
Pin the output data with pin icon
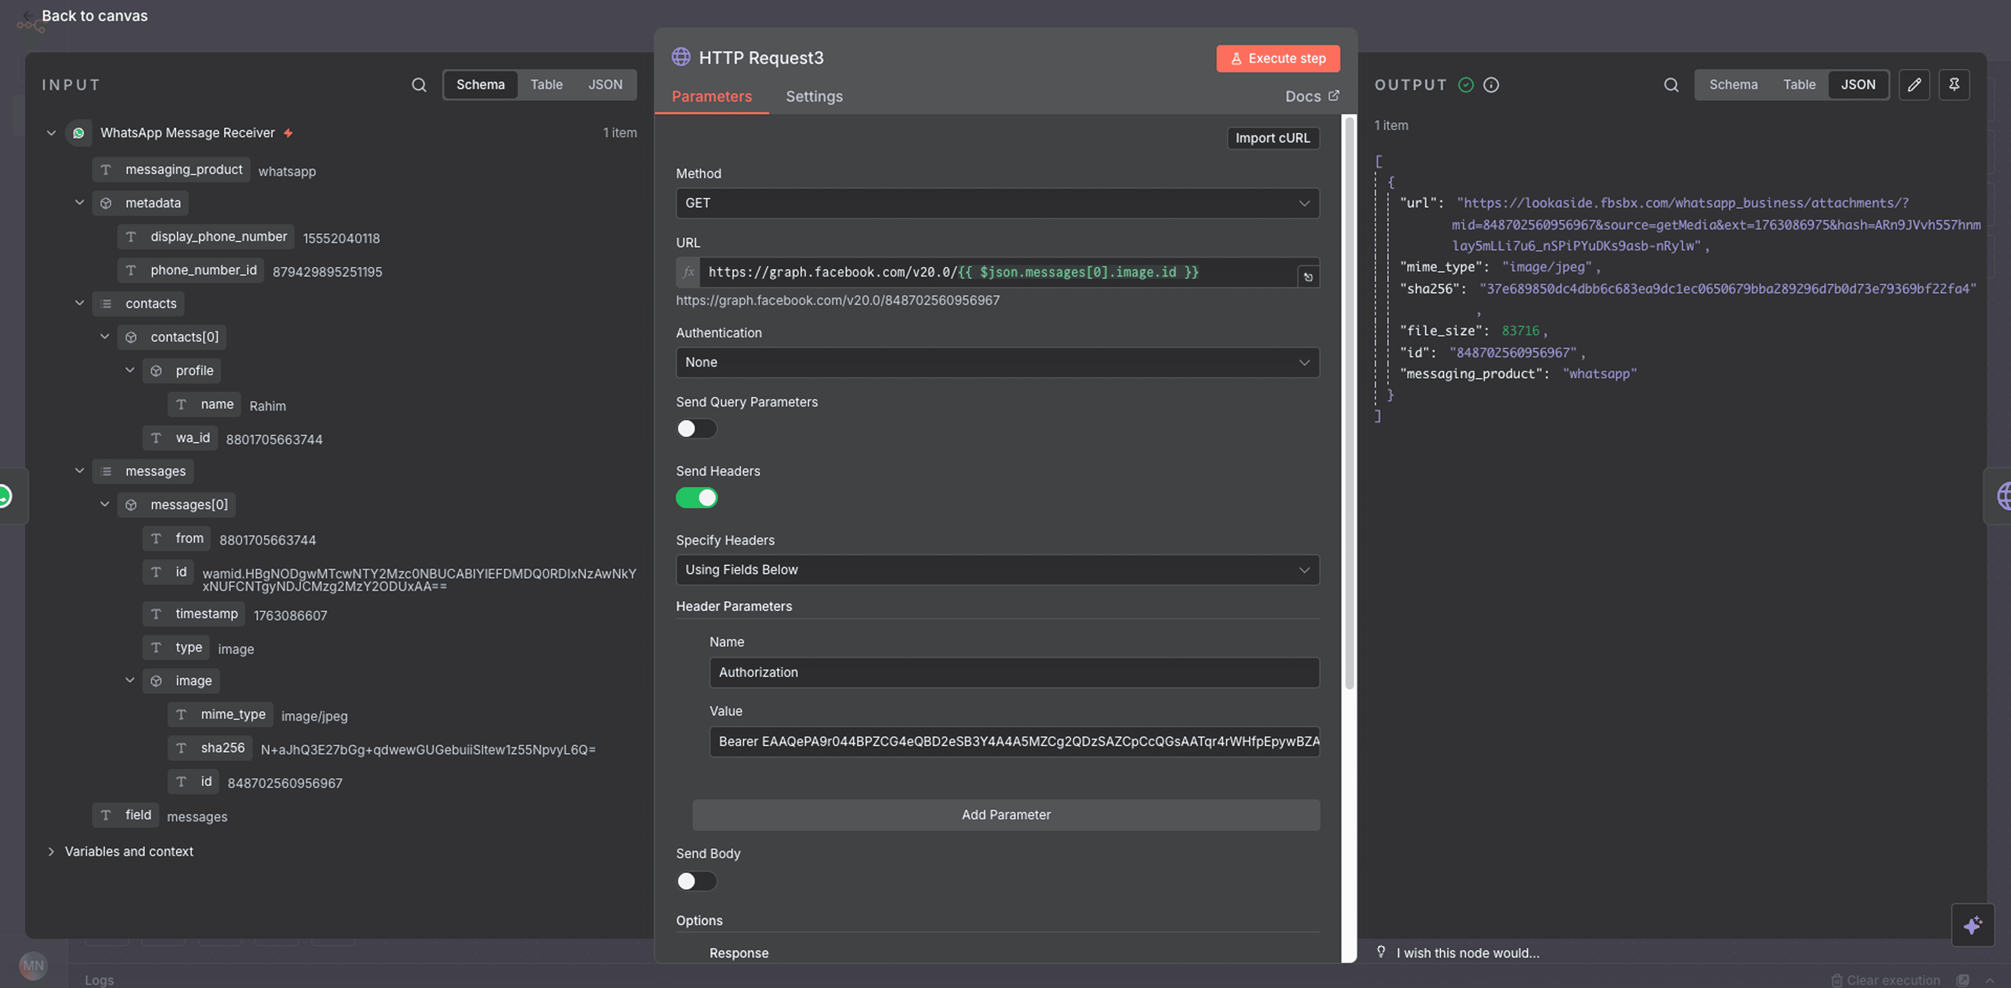tap(1954, 84)
